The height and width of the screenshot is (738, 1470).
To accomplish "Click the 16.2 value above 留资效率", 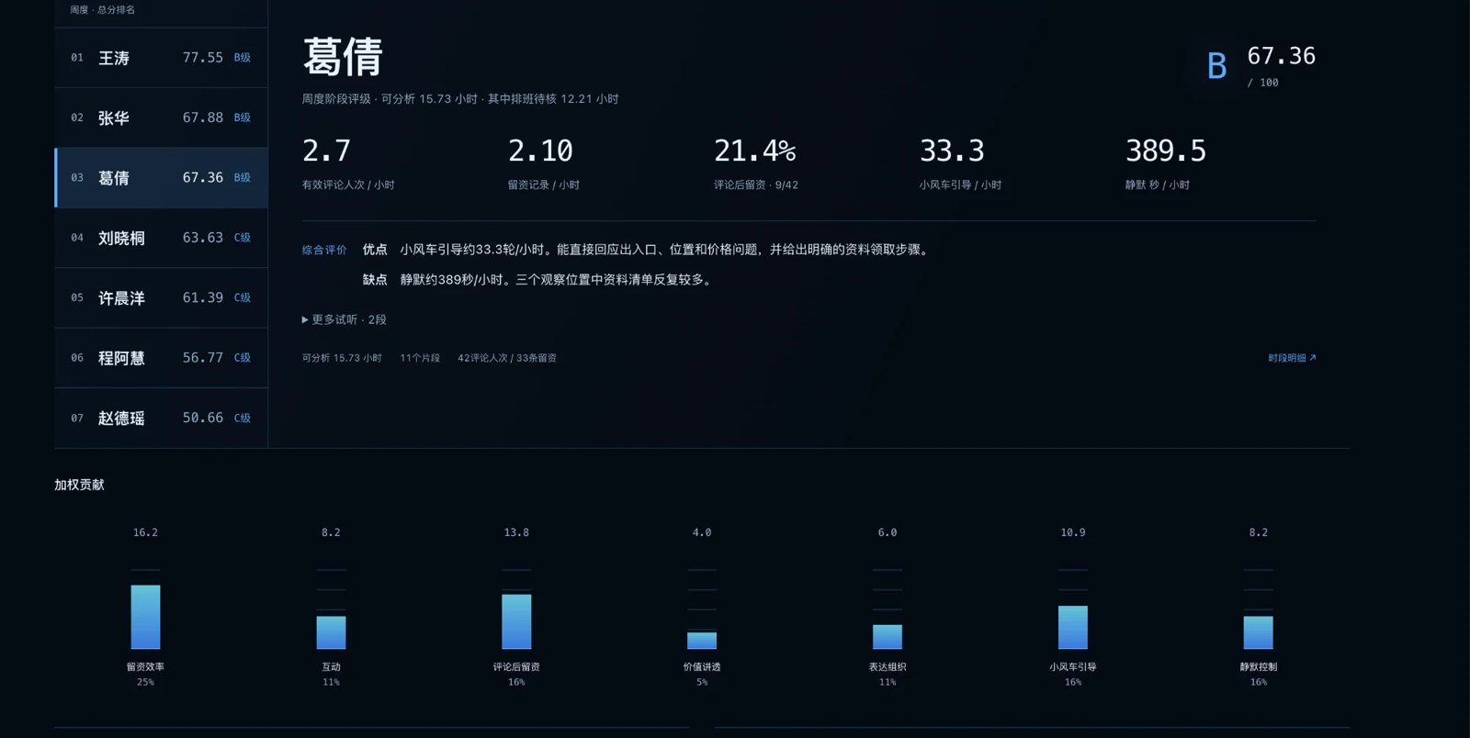I will [145, 532].
